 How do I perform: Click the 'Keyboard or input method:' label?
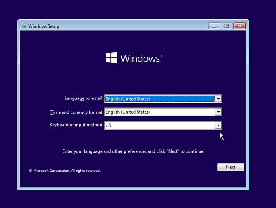76,125
